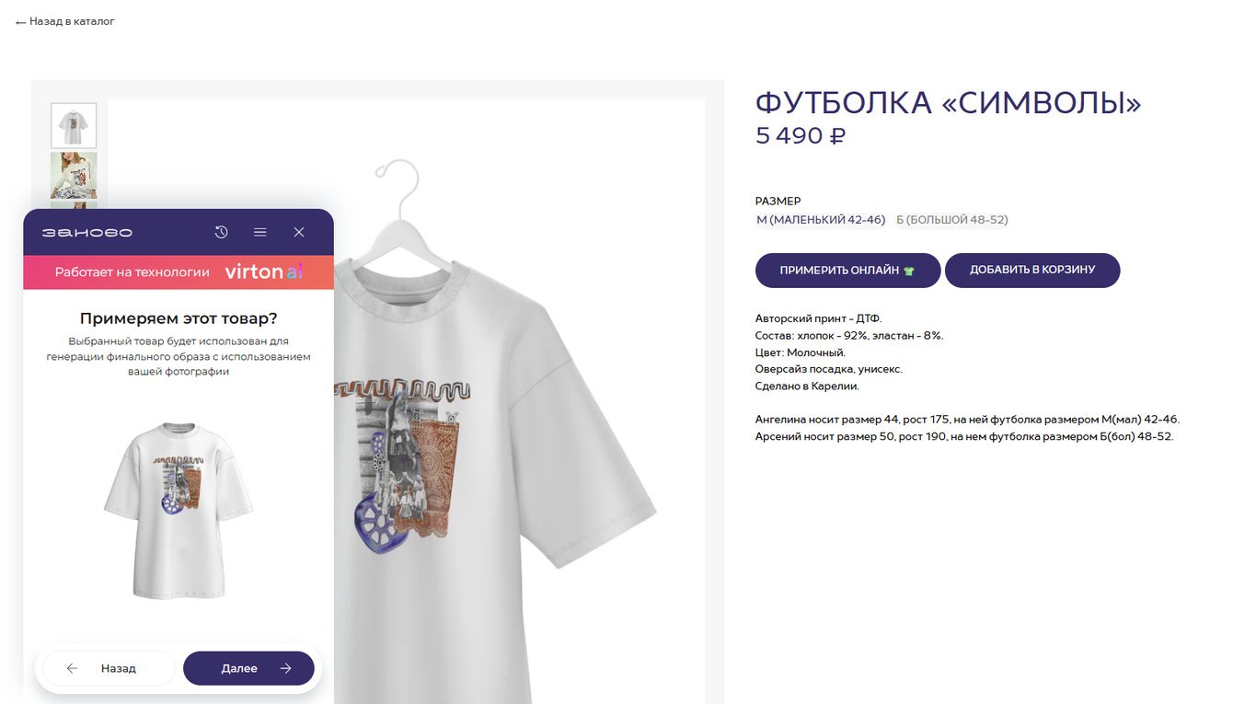This screenshot has width=1233, height=704.
Task: Add the t-shirt to cart
Action: [x=1032, y=270]
